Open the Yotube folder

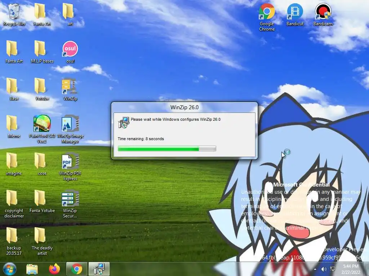(x=42, y=89)
